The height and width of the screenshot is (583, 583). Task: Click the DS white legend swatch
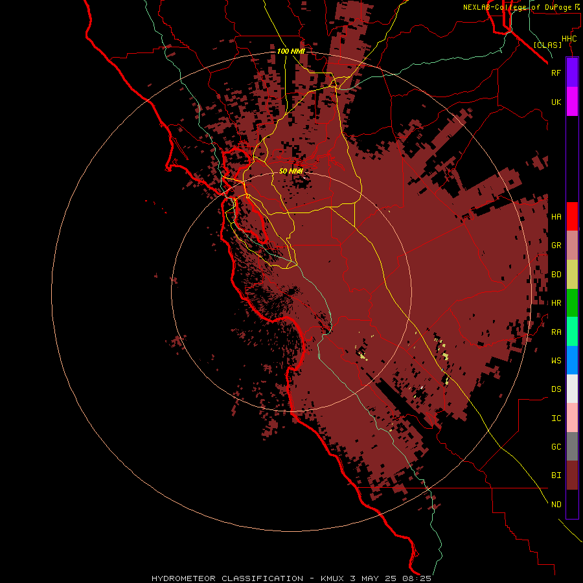click(572, 389)
